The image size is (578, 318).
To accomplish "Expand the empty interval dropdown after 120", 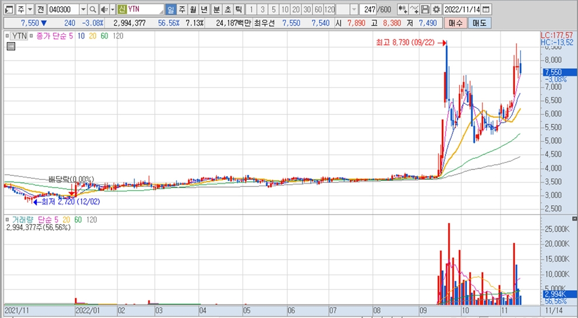I will [354, 10].
